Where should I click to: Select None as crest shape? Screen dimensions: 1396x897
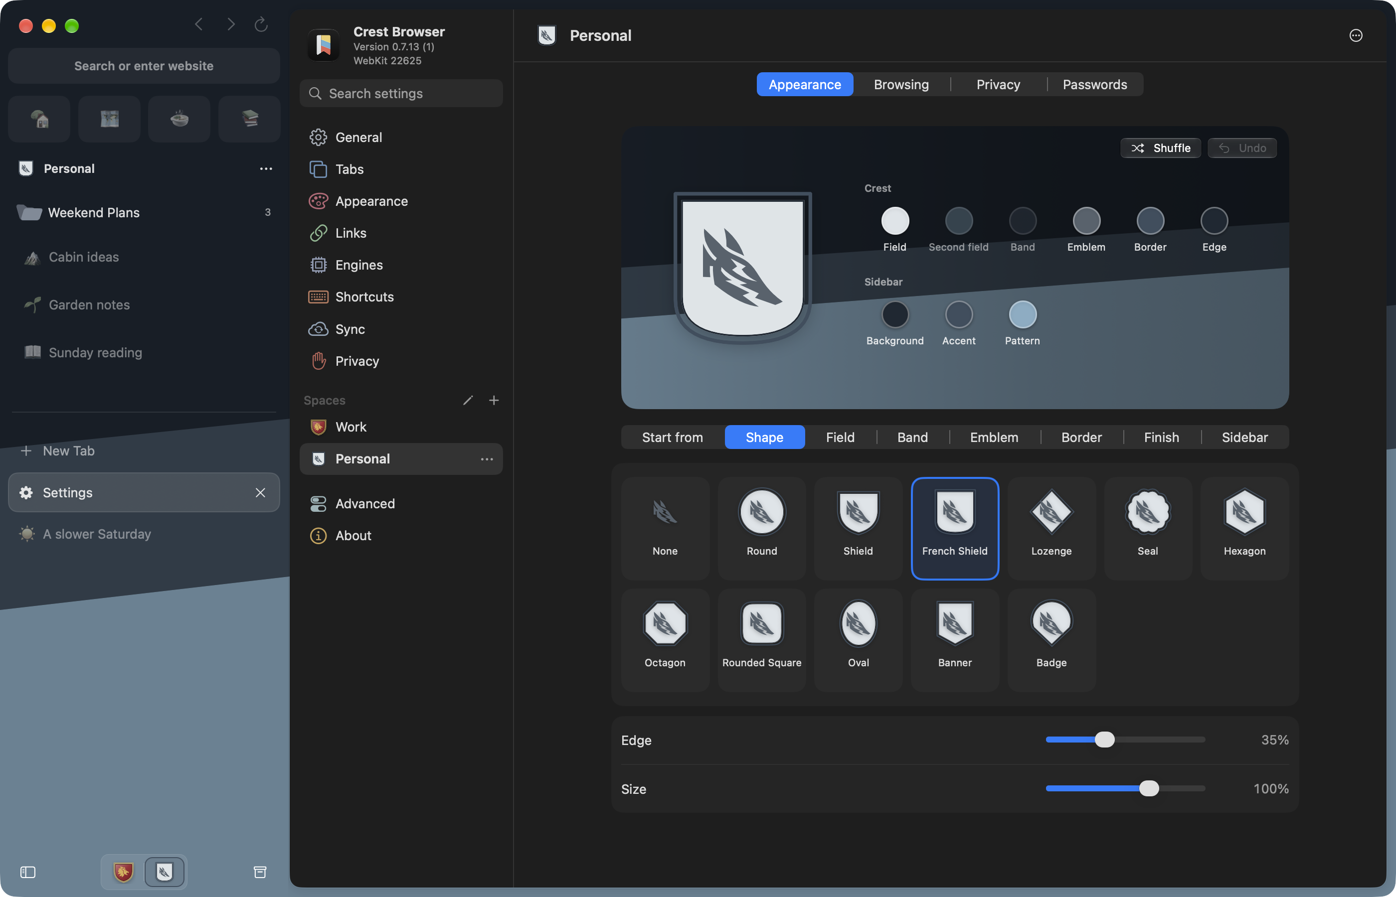665,528
